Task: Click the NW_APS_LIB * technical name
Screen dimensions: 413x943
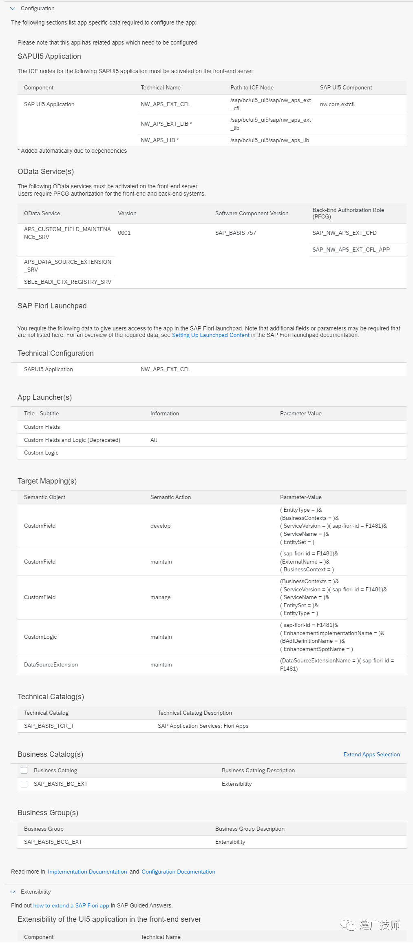Action: point(159,140)
